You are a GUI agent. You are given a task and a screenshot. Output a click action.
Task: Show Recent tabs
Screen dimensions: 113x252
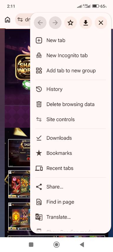(x=70, y=168)
